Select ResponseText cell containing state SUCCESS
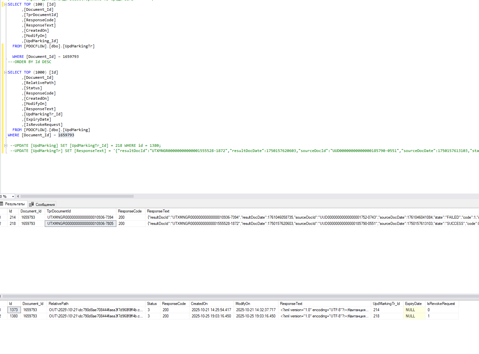The height and width of the screenshot is (354, 479). (x=312, y=224)
